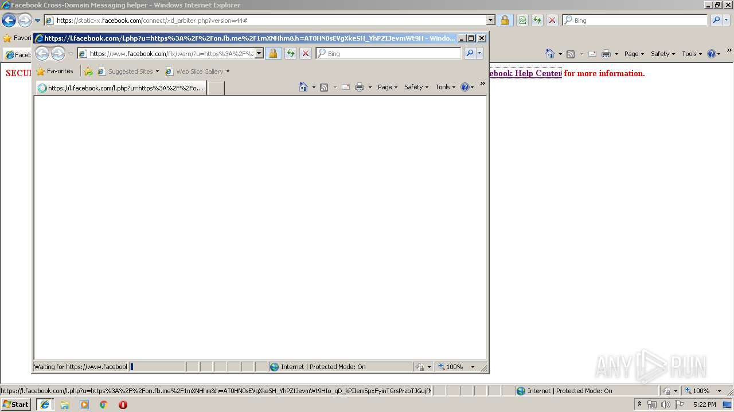This screenshot has width=734, height=412.
Task: Click the search magnifier in popup window
Action: click(x=470, y=53)
